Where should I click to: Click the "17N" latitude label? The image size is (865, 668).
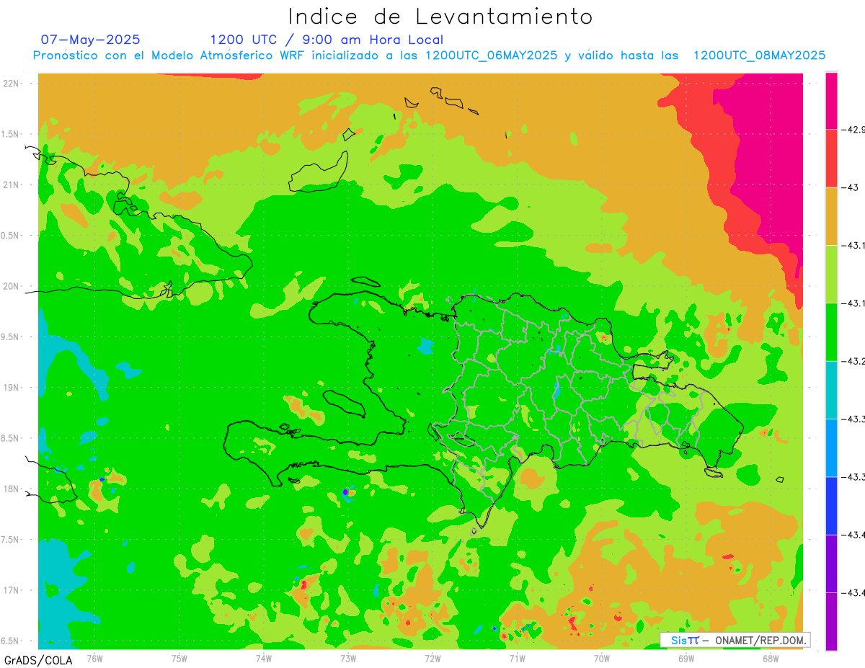click(x=12, y=590)
